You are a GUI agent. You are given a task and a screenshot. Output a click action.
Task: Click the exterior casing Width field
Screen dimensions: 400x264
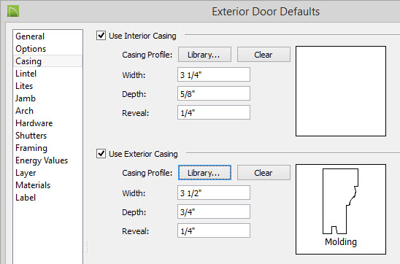pyautogui.click(x=214, y=193)
